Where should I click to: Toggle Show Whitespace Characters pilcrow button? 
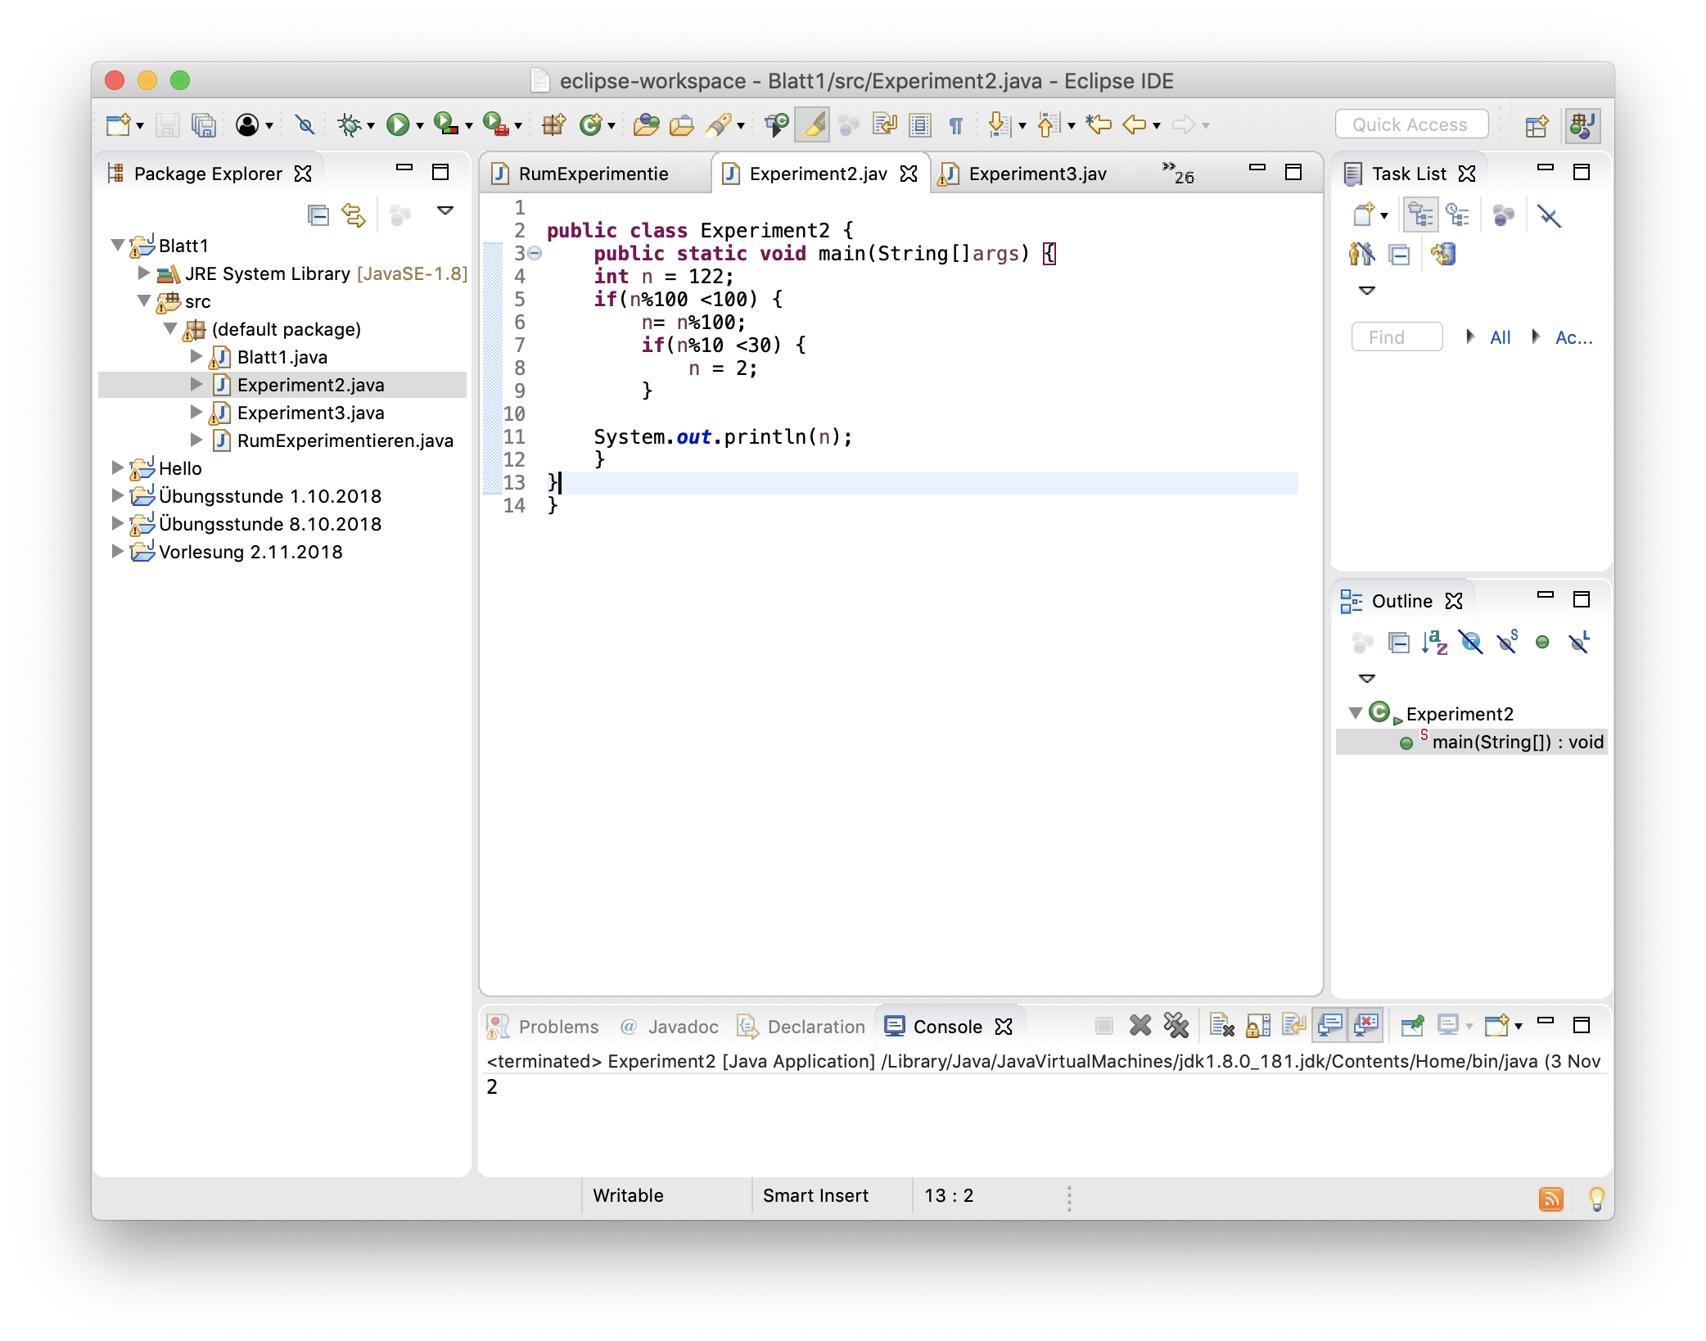coord(955,124)
